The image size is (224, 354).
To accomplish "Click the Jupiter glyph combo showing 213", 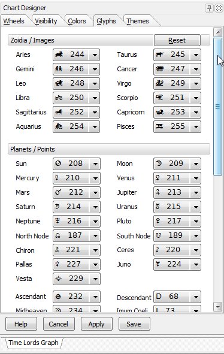I will click(177, 193).
